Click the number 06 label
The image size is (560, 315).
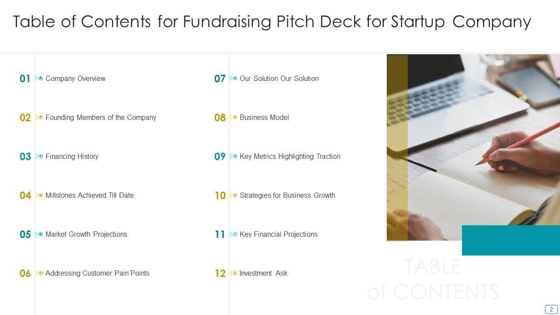click(x=25, y=273)
